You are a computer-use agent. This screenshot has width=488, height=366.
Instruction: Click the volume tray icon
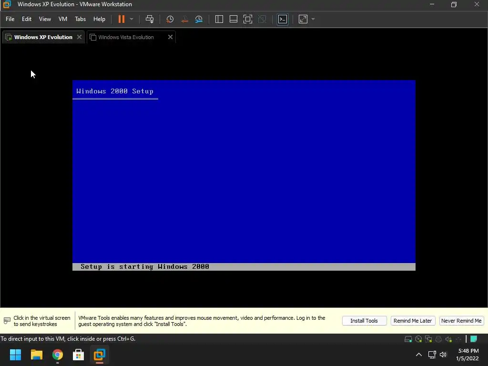coord(443,355)
